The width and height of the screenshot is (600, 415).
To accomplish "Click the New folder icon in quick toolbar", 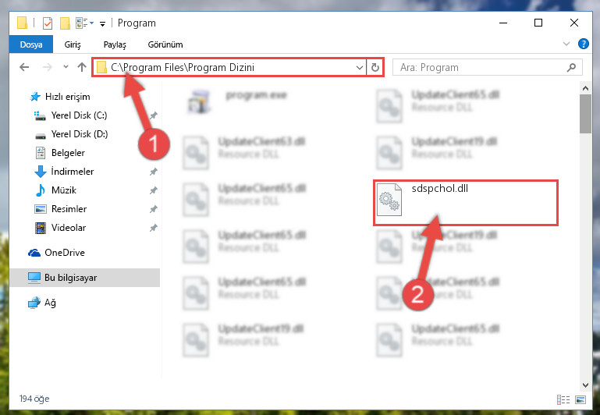I will click(x=65, y=23).
